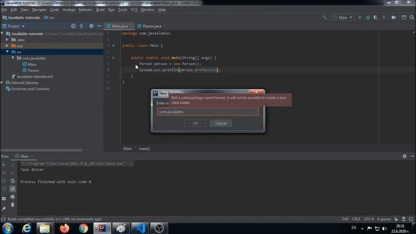Open the Help menu

point(162,10)
